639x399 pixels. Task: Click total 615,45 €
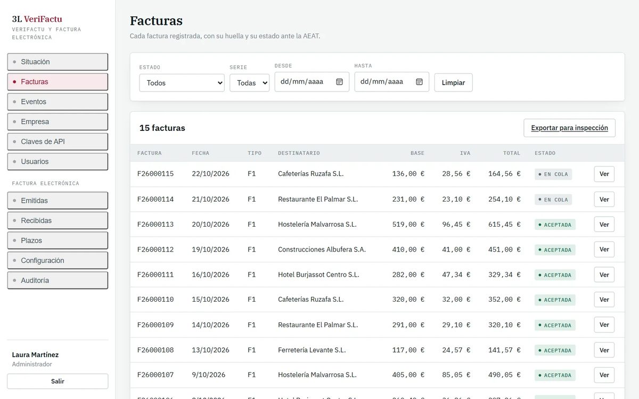click(x=504, y=225)
